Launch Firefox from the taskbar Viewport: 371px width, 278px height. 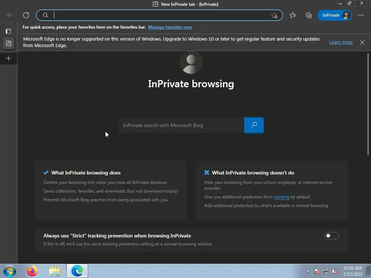pos(32,271)
